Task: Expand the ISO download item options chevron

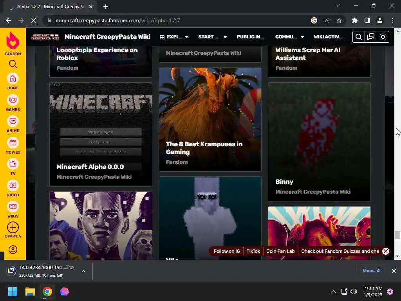Action: (x=83, y=271)
